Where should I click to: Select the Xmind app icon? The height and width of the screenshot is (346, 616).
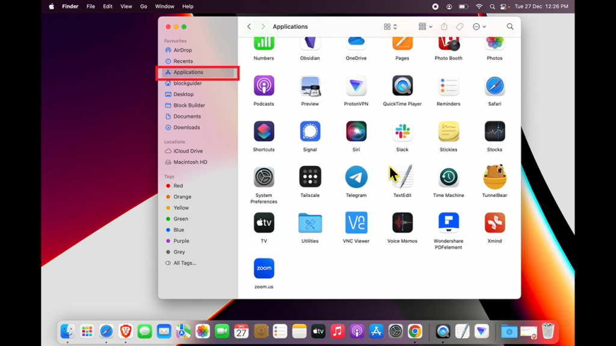[494, 222]
